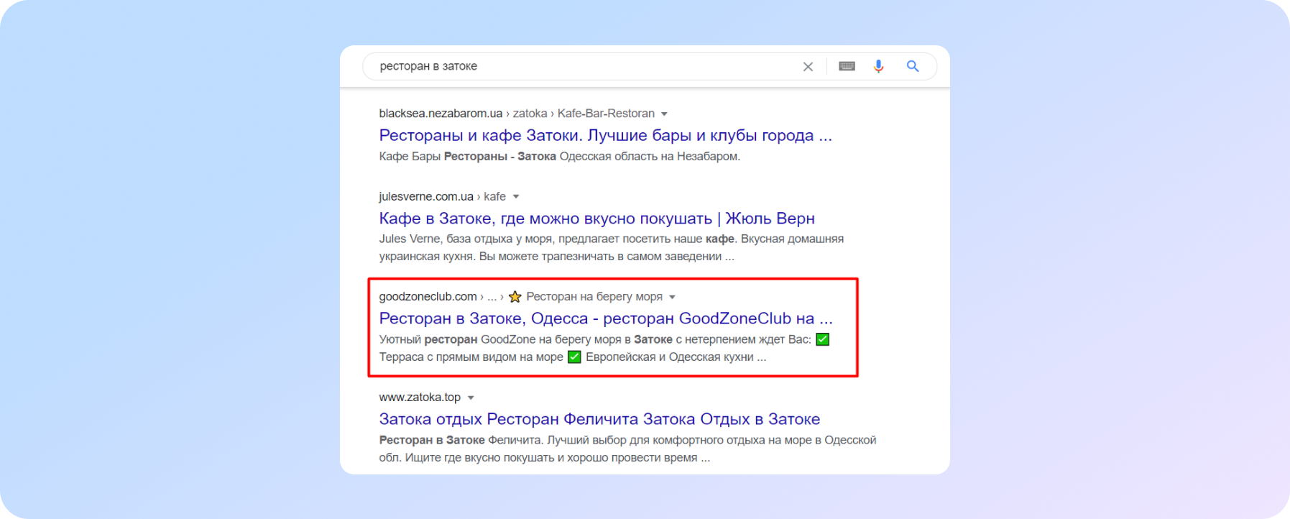Image resolution: width=1290 pixels, height=519 pixels.
Task: Click the star icon in goodzoneclub breadcrumb
Action: point(515,296)
